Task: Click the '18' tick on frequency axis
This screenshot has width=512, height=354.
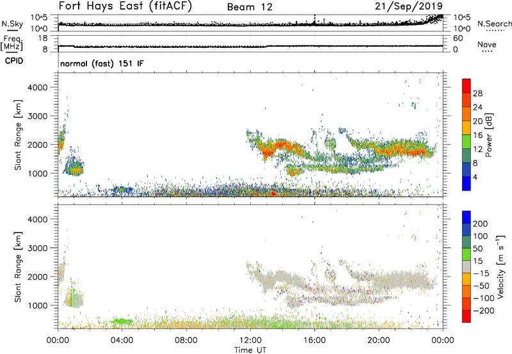Action: (43, 38)
